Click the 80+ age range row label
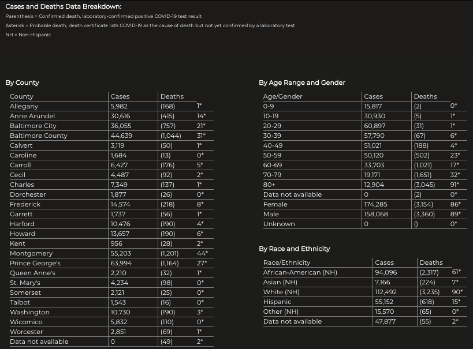The image size is (473, 349). 270,185
